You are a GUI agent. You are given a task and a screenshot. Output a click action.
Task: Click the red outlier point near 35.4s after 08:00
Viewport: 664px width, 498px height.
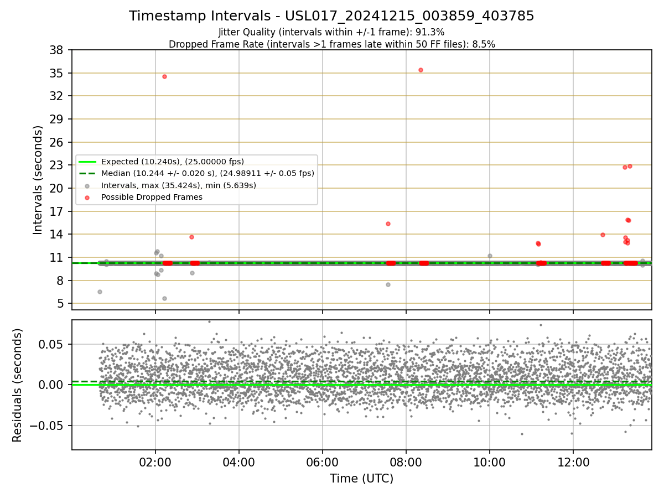click(421, 70)
